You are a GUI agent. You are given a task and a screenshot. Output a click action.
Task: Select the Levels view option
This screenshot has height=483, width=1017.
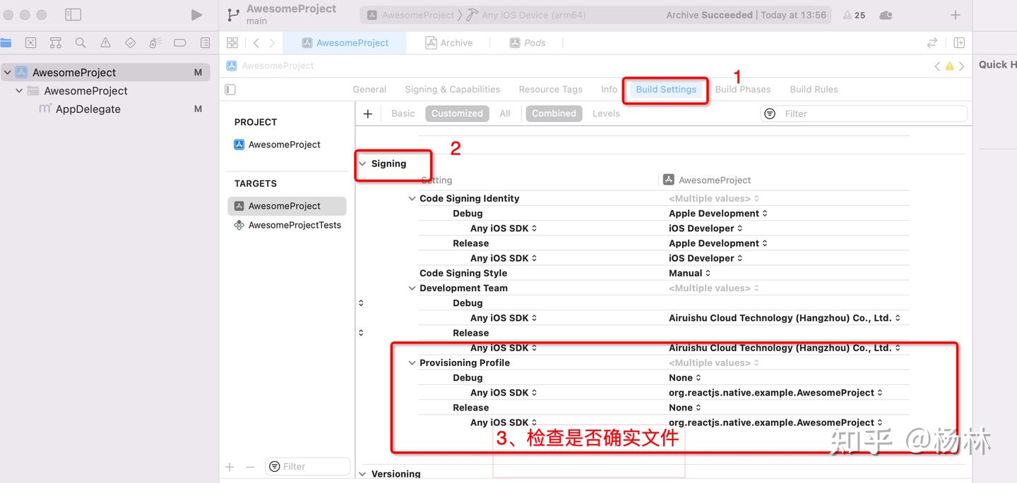[x=606, y=114]
